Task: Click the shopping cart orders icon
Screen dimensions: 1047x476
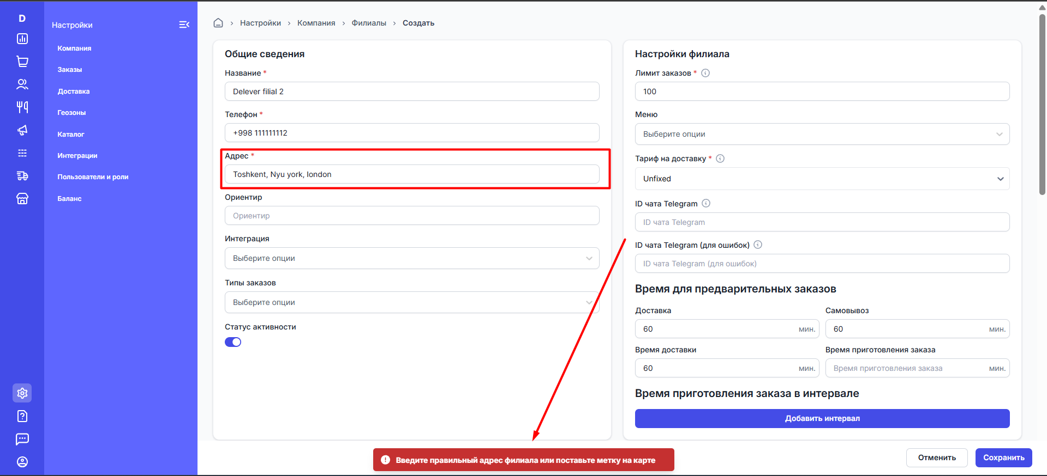Action: pyautogui.click(x=22, y=62)
